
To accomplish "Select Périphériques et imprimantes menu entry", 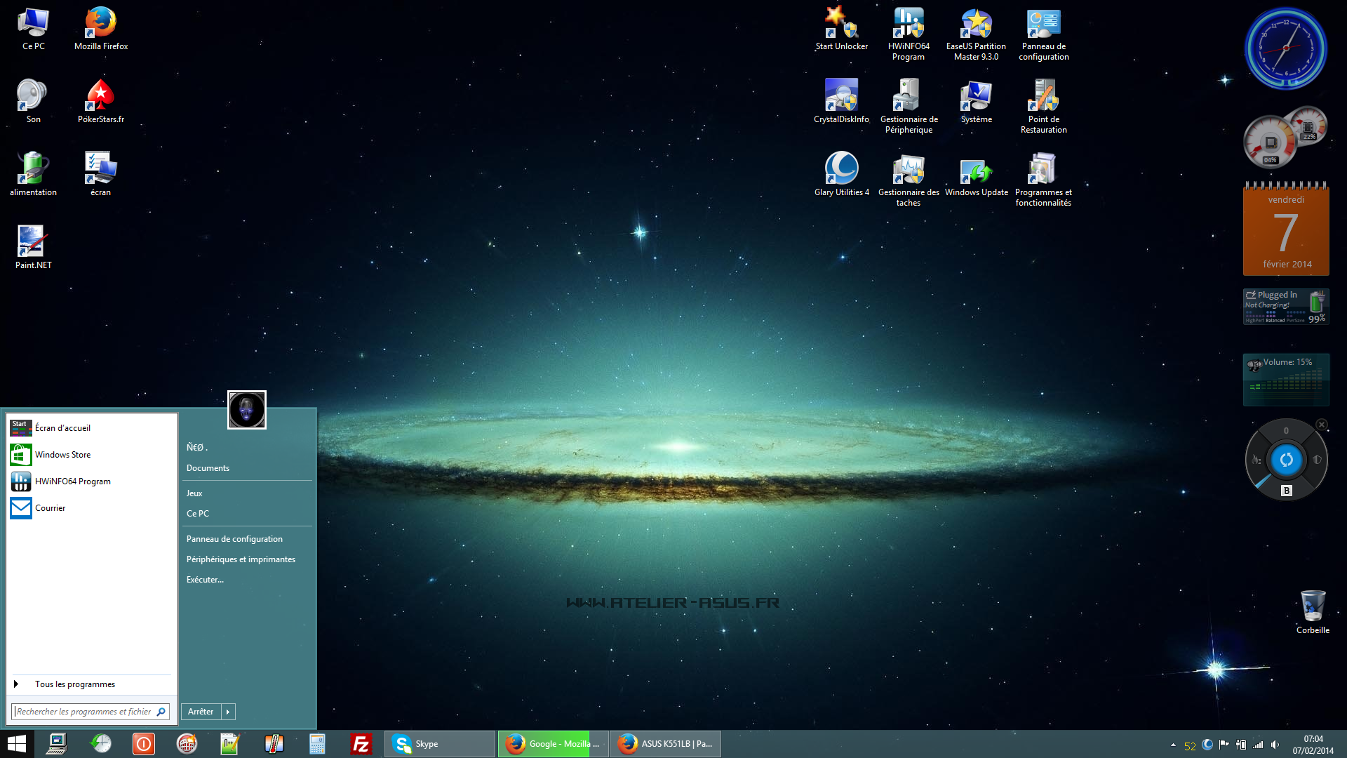I will click(x=241, y=559).
